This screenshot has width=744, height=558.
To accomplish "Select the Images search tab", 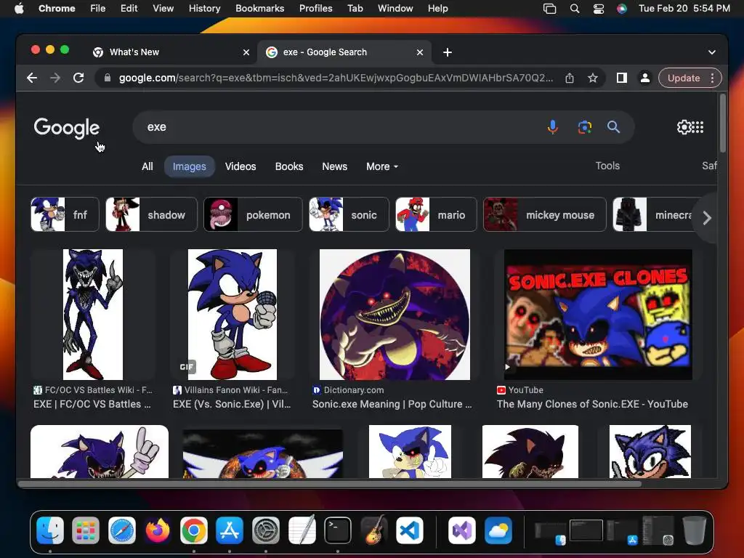I will [190, 166].
